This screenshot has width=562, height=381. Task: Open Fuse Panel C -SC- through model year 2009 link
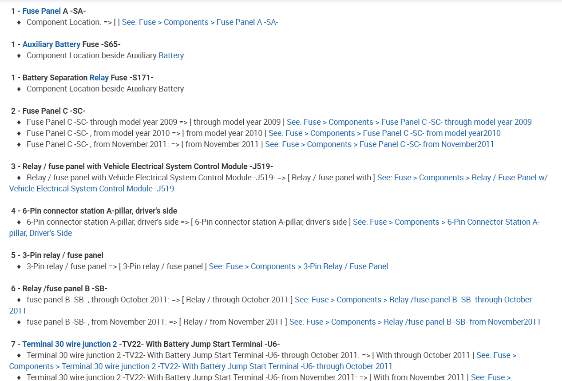pyautogui.click(x=409, y=122)
